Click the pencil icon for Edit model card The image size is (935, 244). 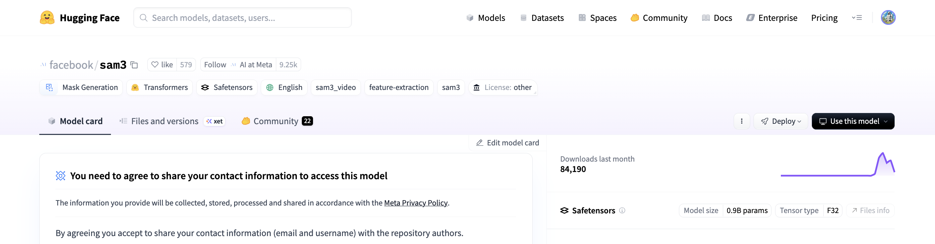click(479, 143)
